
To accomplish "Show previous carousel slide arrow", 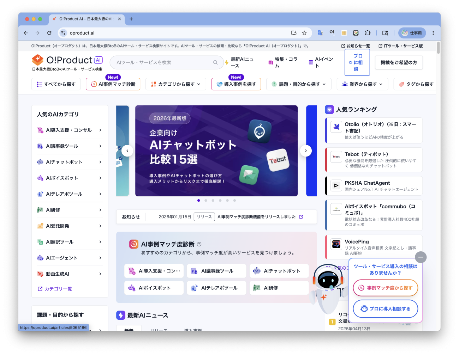I will coord(127,151).
